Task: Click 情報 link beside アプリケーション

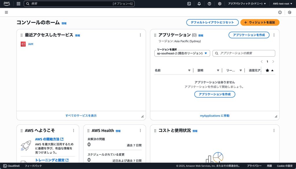Action: pos(201,36)
